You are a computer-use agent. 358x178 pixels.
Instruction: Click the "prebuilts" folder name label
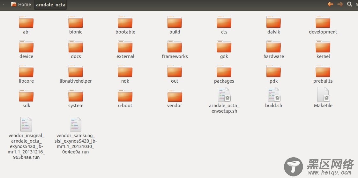pos(323,81)
